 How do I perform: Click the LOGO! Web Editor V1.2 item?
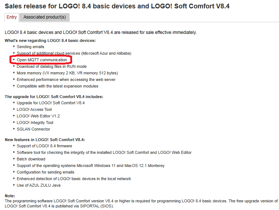point(38,116)
